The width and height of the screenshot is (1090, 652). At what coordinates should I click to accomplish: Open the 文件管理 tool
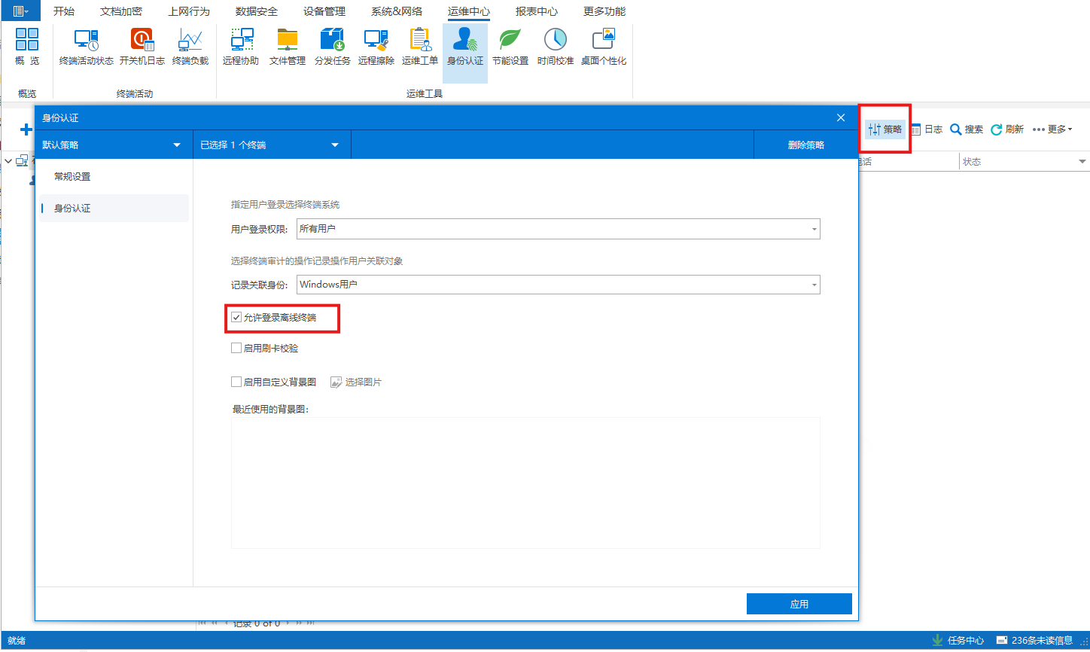point(287,47)
